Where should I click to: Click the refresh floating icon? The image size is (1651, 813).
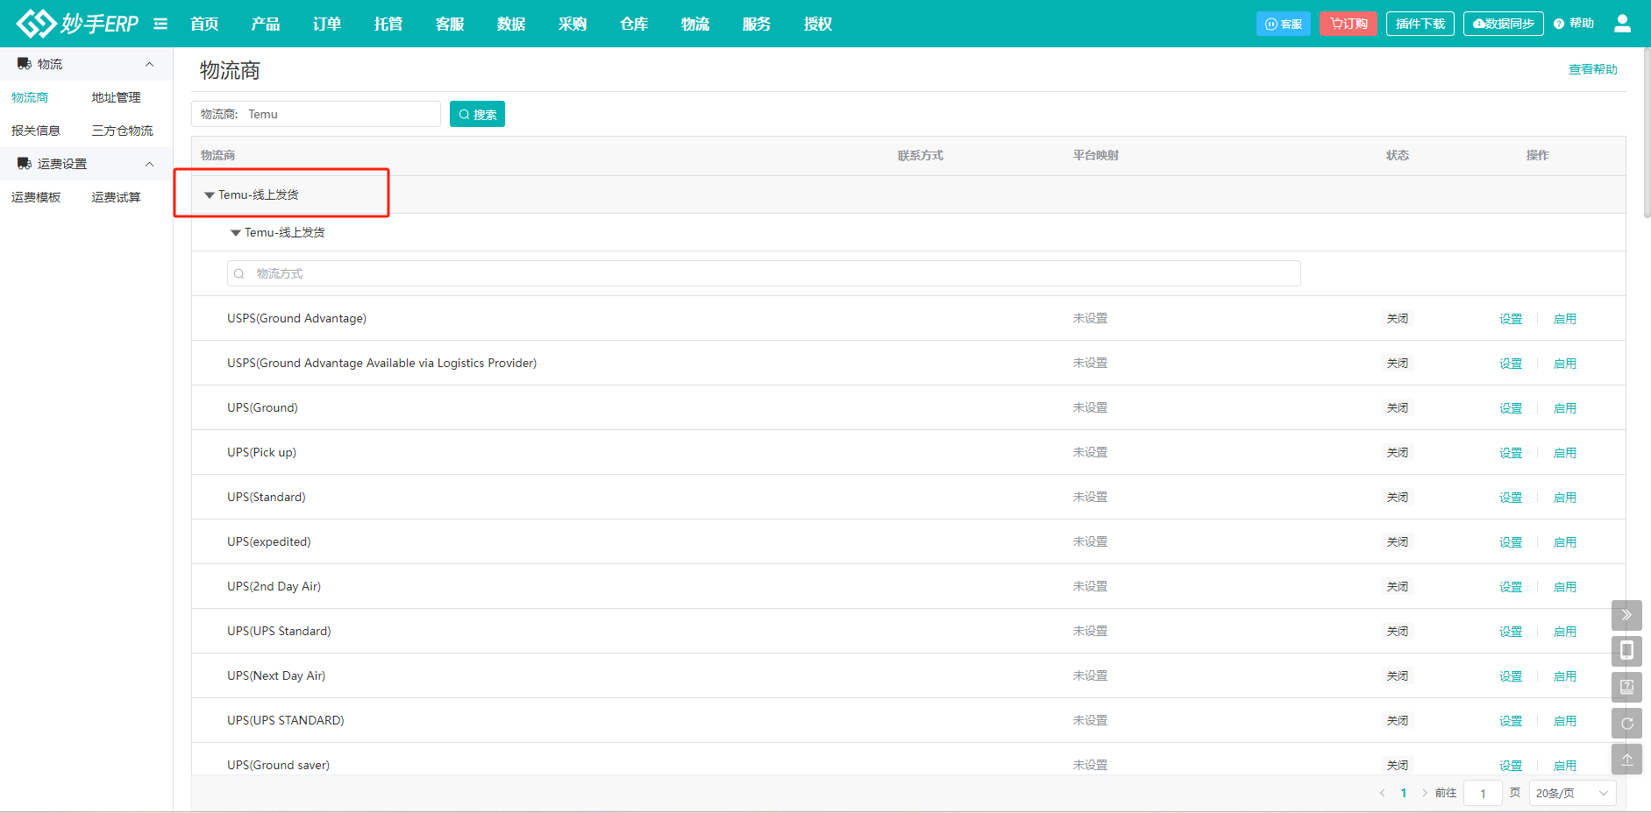point(1626,723)
